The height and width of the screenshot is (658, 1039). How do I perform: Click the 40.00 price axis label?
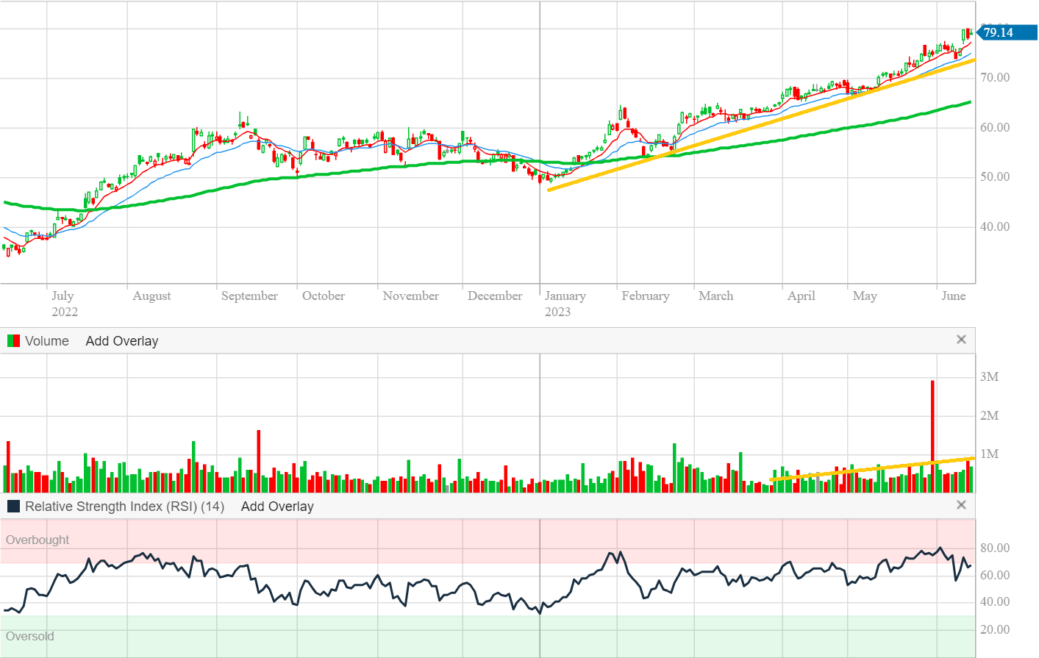coord(994,226)
